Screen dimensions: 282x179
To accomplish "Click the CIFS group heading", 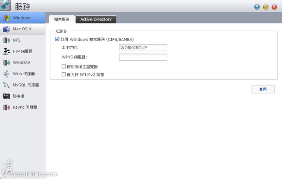I will pos(61,31).
